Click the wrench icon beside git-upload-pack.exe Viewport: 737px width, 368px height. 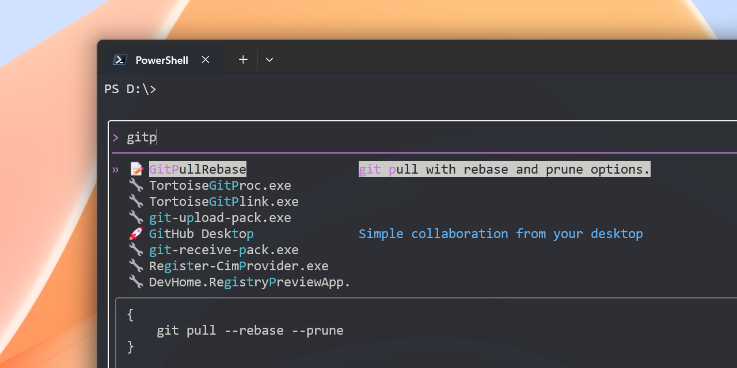136,217
